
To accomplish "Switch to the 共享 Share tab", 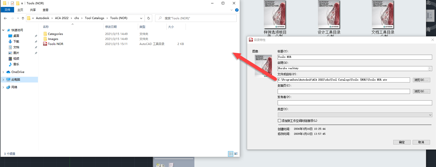I will [x=33, y=10].
